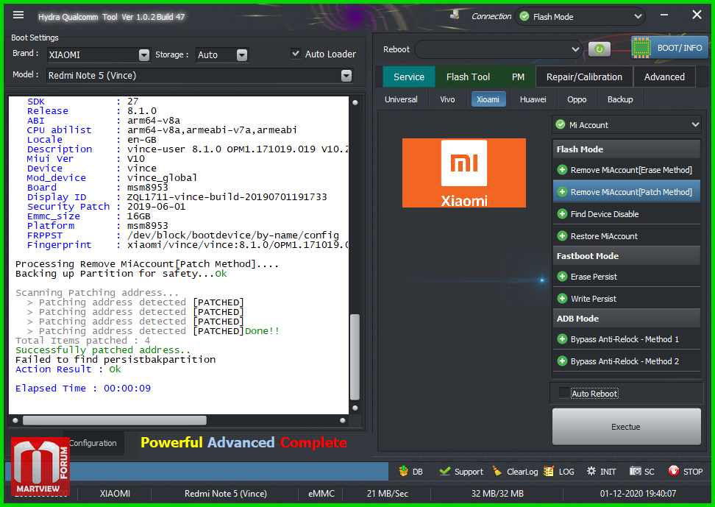Click the BOOT/INFO chip button
Screen dimensions: 715x507
(669, 48)
